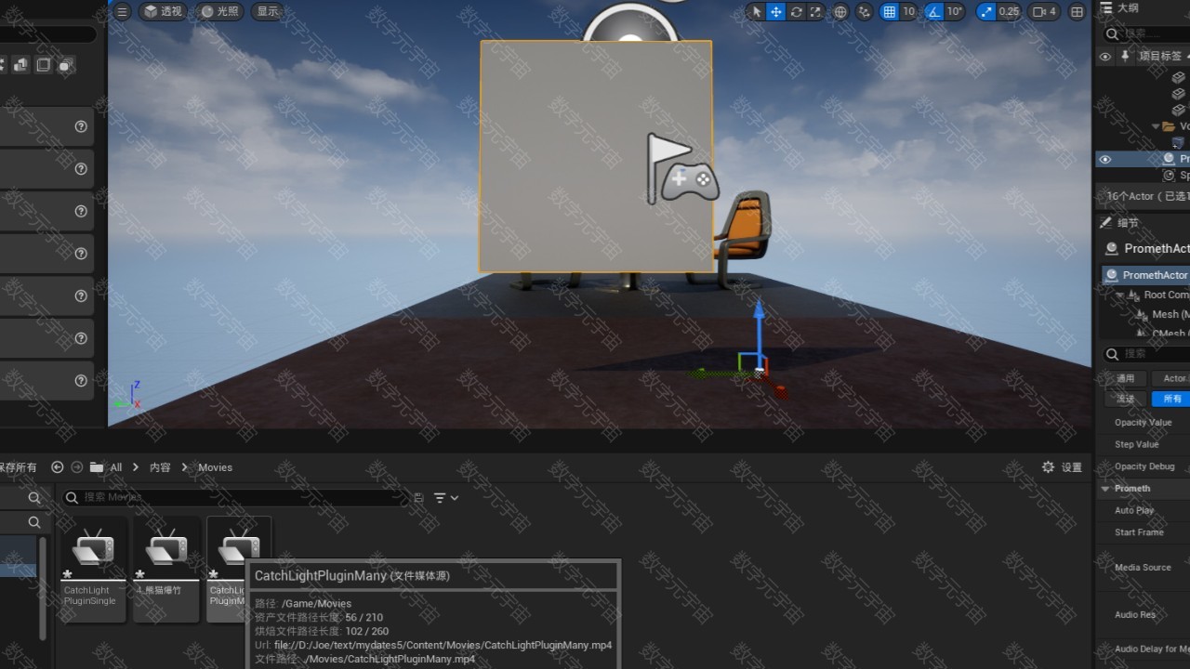The image size is (1190, 669).
Task: Toggle visibility eye of selected Pr actor
Action: coord(1104,159)
